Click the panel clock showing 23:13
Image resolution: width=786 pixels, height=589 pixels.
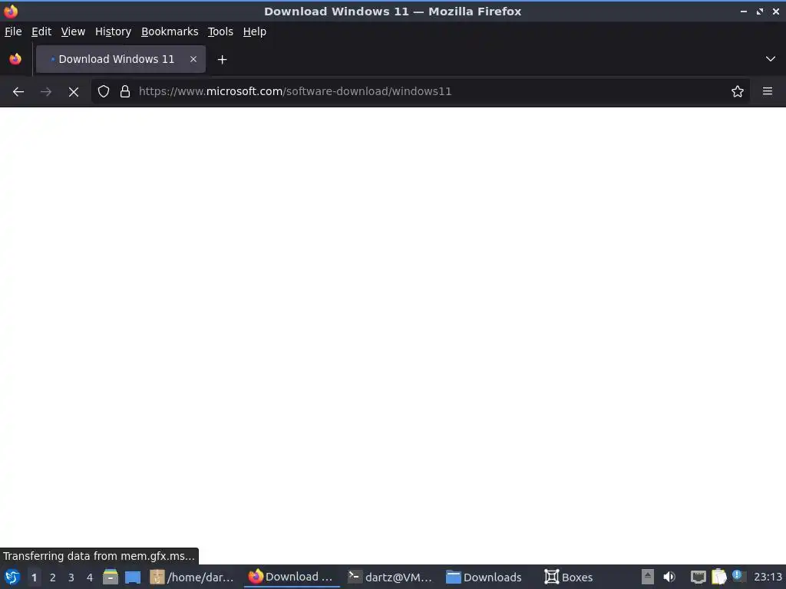click(768, 577)
